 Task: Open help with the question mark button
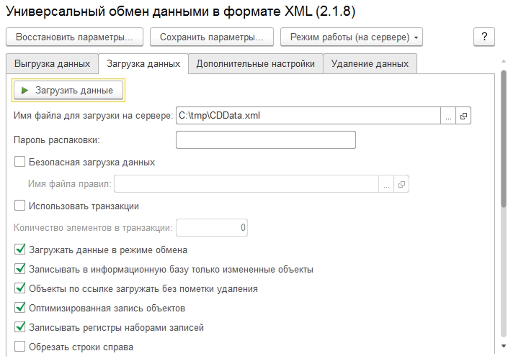click(x=484, y=37)
